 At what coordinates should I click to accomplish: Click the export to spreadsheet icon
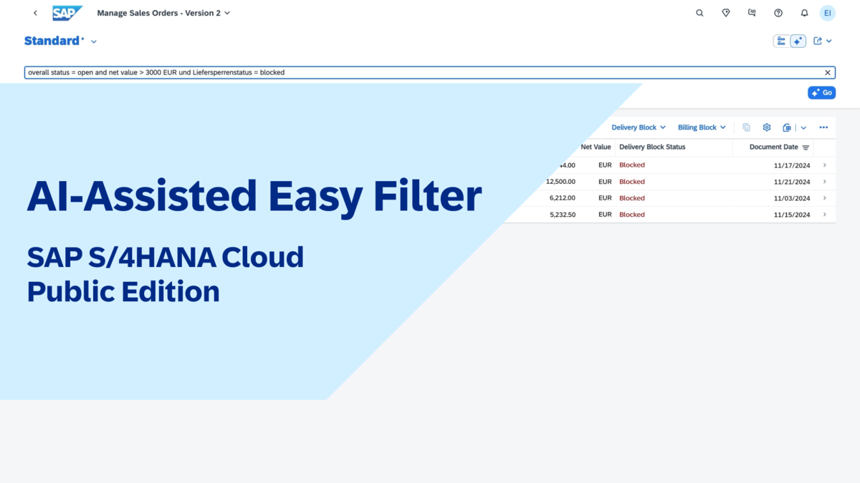click(787, 127)
